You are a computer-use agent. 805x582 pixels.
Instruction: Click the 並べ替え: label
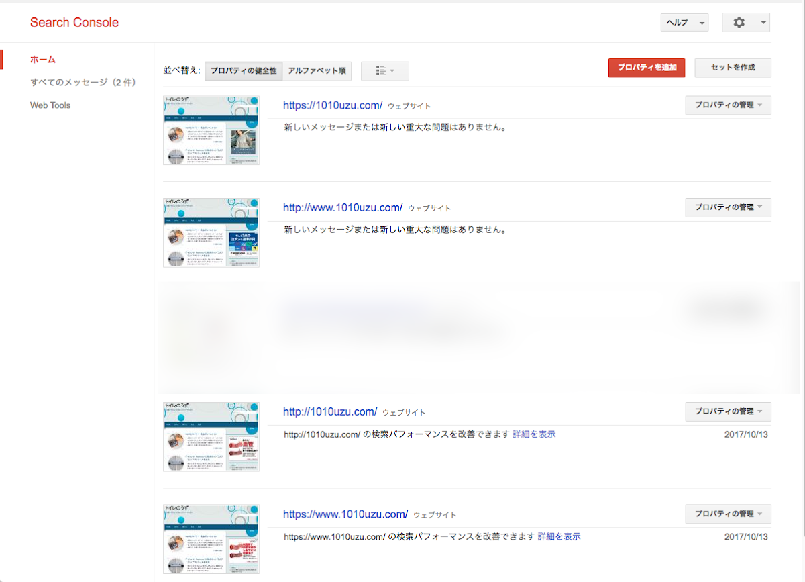click(182, 70)
